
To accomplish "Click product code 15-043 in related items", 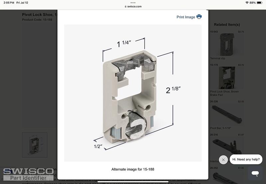I will click(x=214, y=31).
